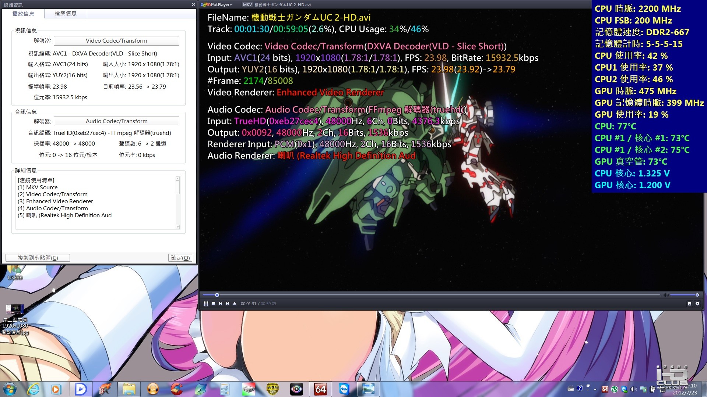The image size is (707, 397).
Task: Switch to the 檔案信息 tab
Action: (x=66, y=14)
